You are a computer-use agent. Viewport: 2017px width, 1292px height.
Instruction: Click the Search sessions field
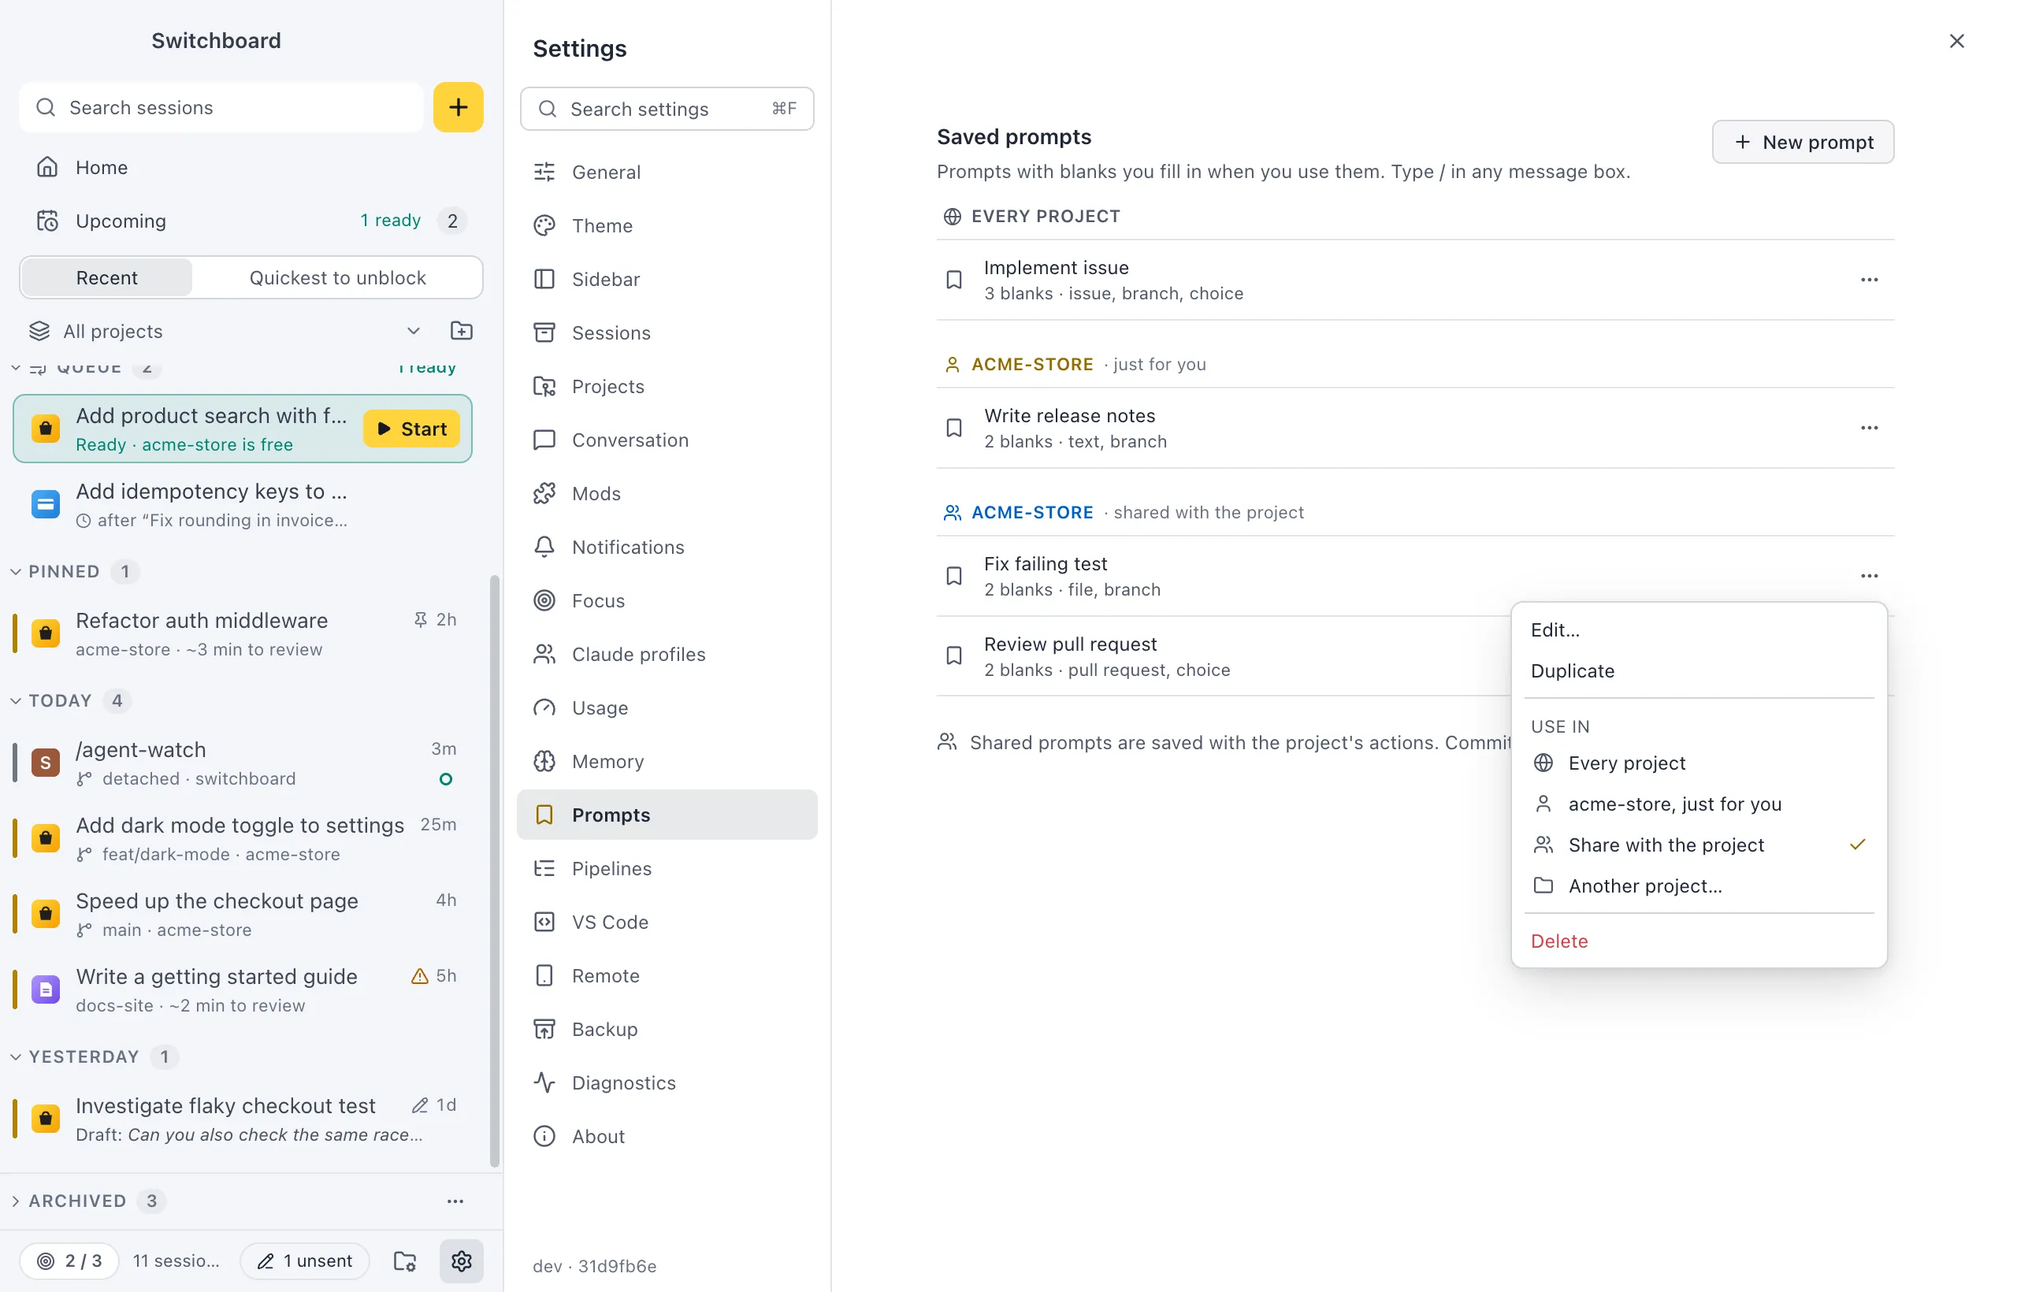point(221,107)
